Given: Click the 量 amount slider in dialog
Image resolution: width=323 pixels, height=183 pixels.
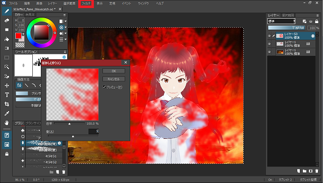Looking at the screenshot, I should pos(73,136).
